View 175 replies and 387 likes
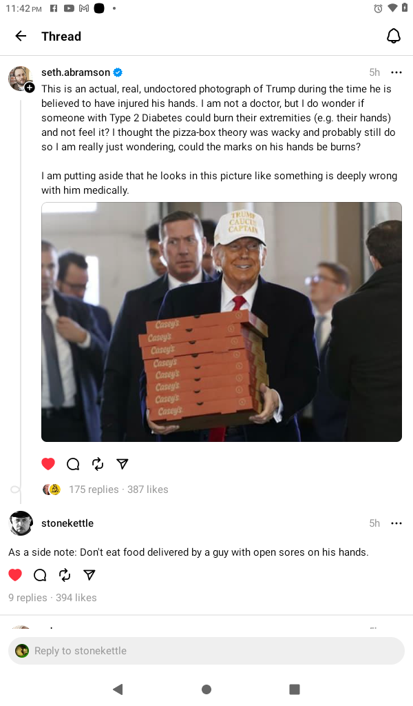This screenshot has width=413, height=706. coord(118,490)
